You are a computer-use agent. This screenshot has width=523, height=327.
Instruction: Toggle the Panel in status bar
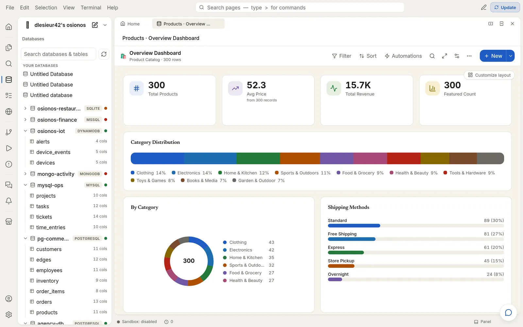tap(482, 322)
